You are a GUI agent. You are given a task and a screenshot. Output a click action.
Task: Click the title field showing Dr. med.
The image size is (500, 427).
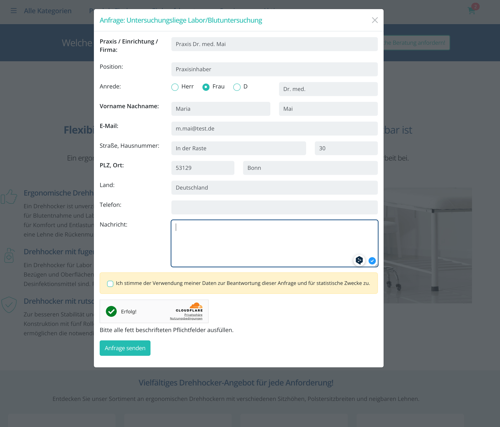pyautogui.click(x=328, y=89)
